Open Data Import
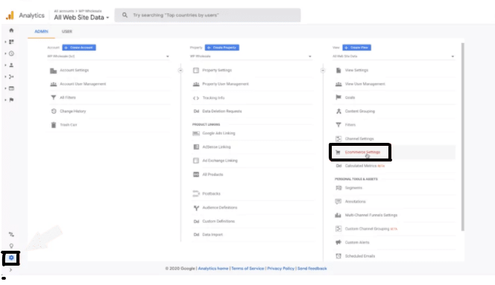This screenshot has width=495, height=285. pos(212,234)
